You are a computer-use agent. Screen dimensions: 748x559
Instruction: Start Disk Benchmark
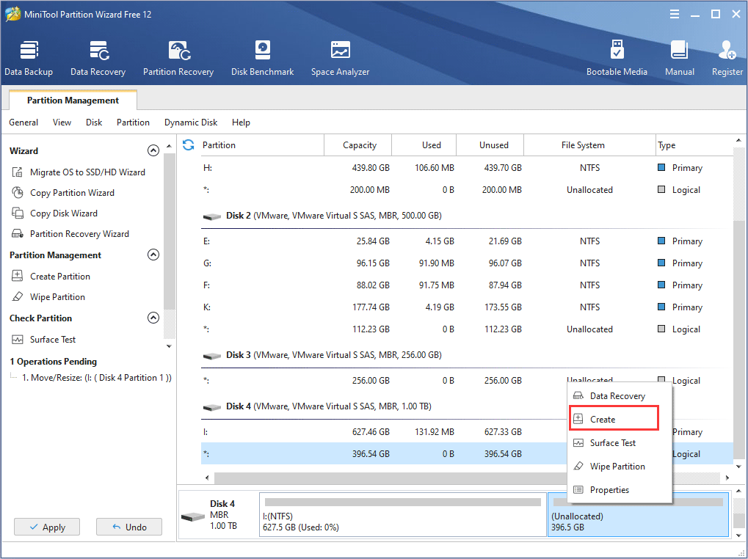[262, 58]
